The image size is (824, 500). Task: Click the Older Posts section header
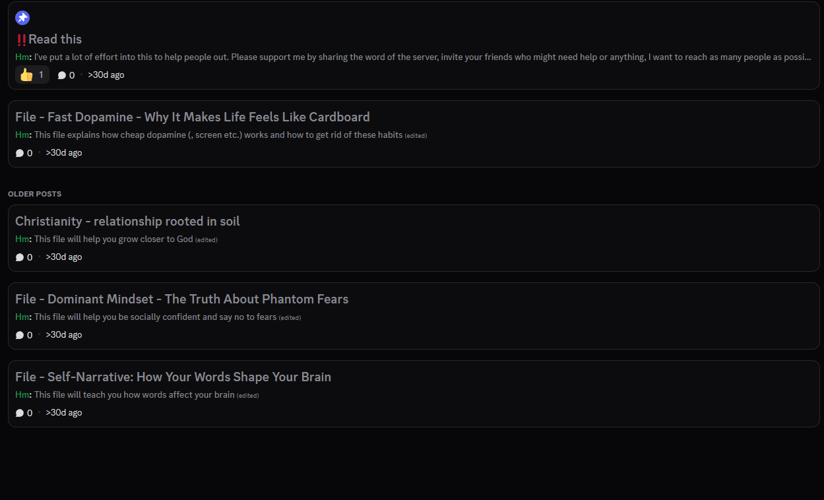tap(34, 194)
